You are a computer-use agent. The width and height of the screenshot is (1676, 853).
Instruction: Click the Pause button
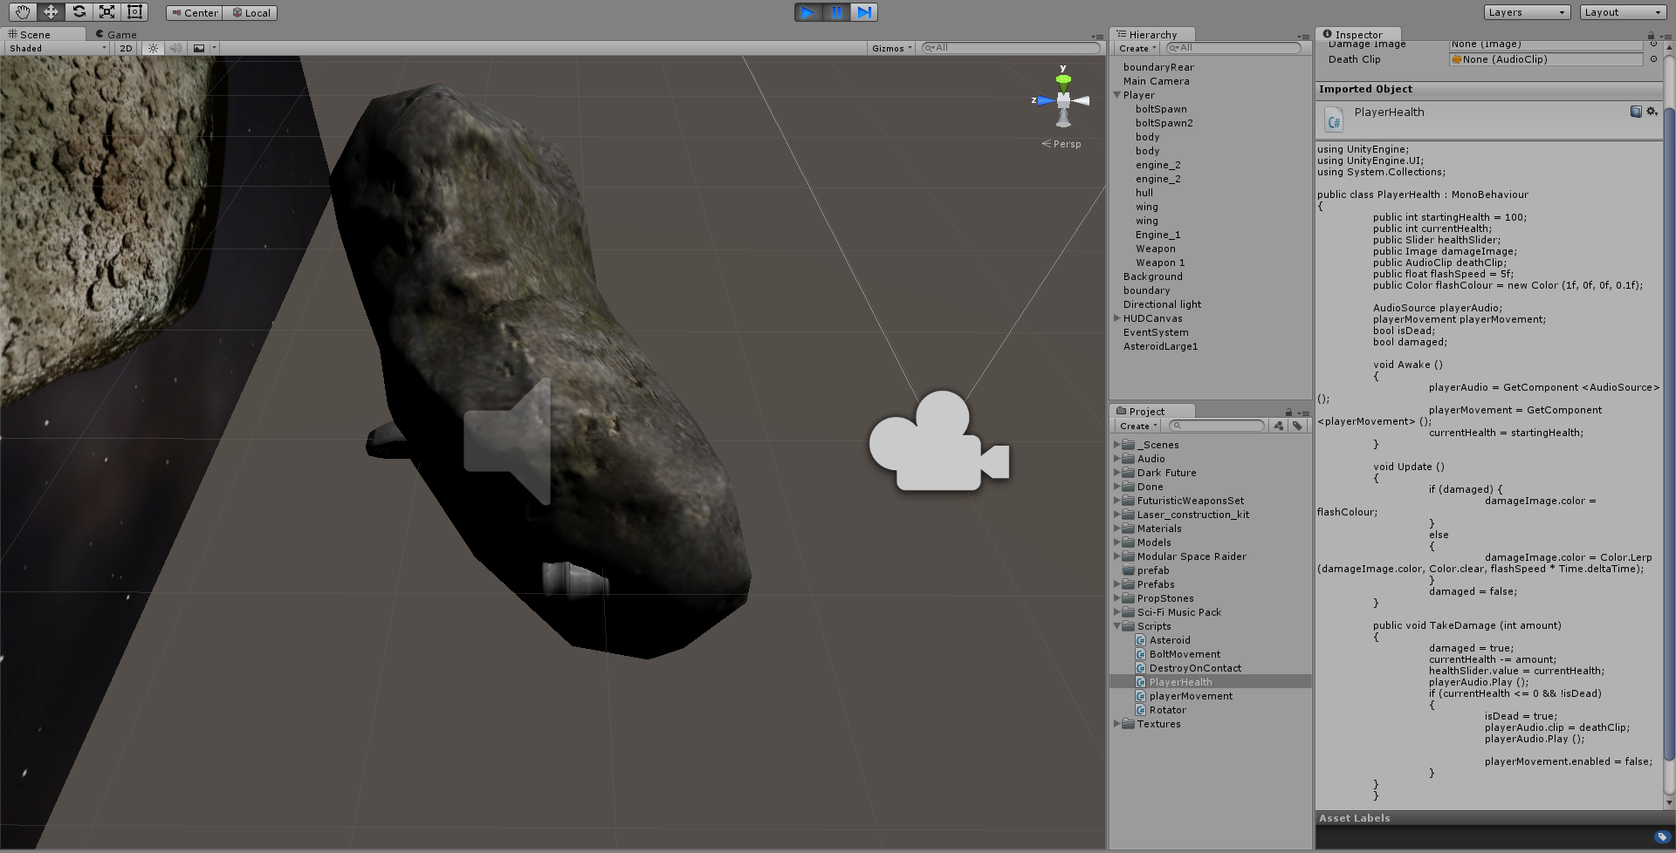[836, 12]
